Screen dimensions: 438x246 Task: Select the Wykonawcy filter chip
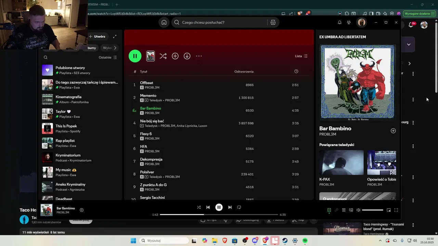(107, 48)
